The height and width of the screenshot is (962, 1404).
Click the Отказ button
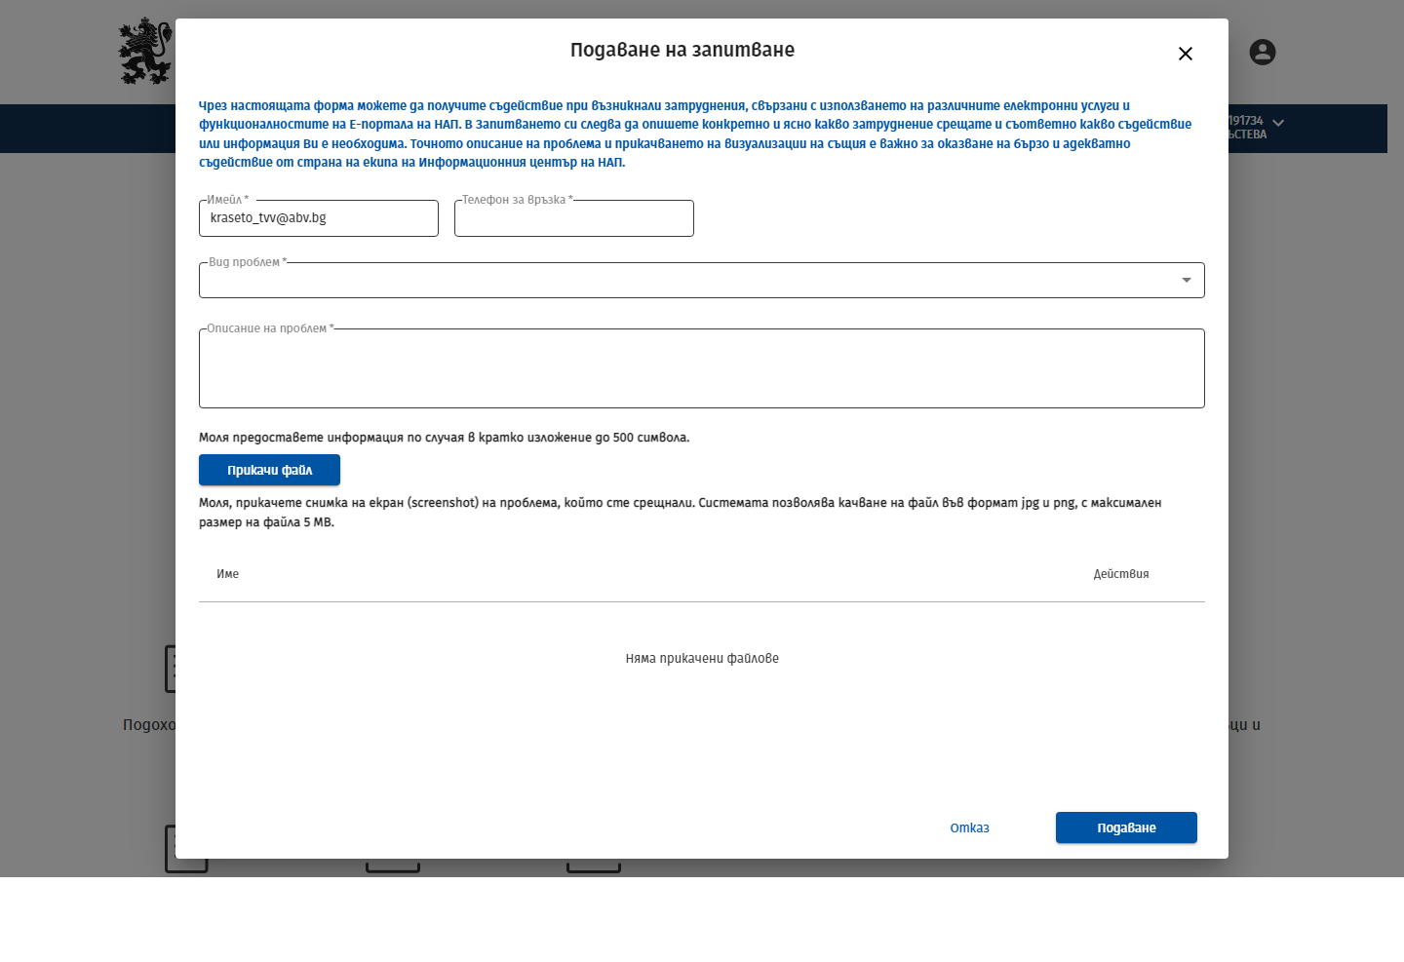(x=969, y=827)
